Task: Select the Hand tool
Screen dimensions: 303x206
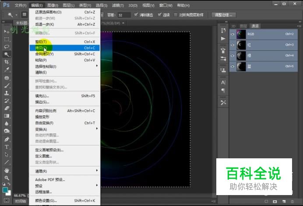Action: tap(7, 170)
